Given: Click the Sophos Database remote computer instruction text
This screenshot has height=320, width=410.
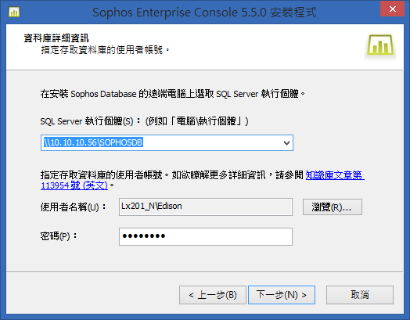Looking at the screenshot, I should click(x=173, y=94).
